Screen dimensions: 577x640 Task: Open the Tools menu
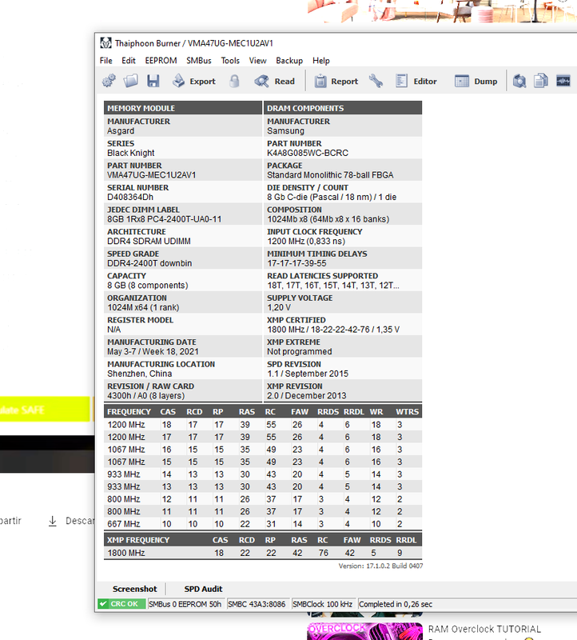pyautogui.click(x=230, y=61)
